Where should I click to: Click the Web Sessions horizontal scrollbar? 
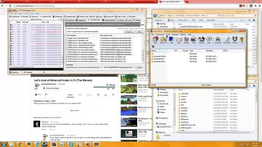pos(36,67)
